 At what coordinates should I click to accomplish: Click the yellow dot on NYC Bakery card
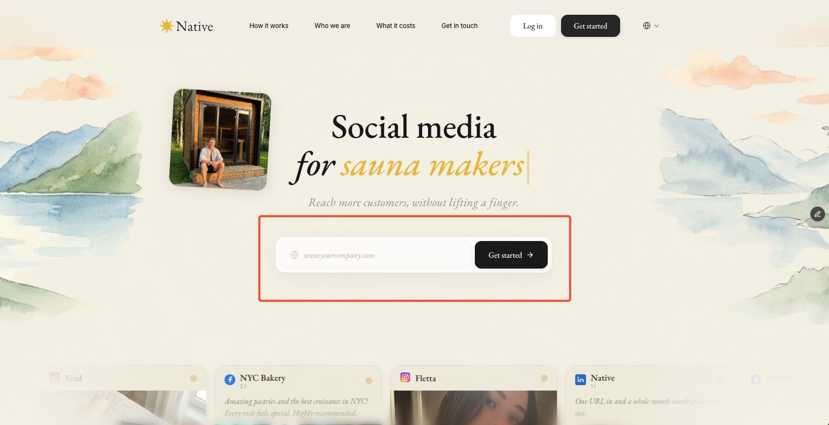pyautogui.click(x=368, y=381)
